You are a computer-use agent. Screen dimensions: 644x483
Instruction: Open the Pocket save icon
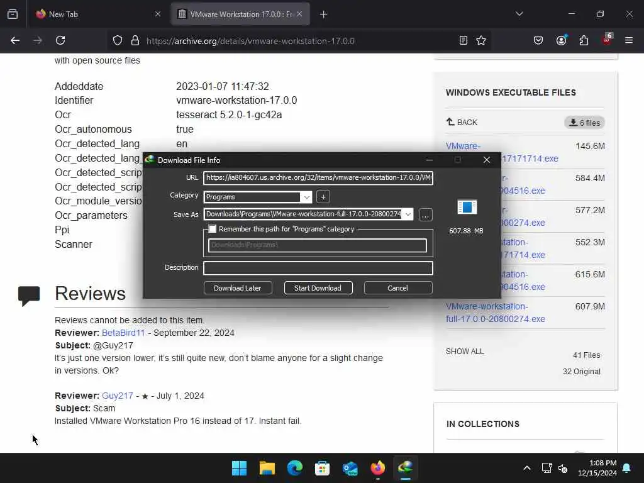pos(538,40)
